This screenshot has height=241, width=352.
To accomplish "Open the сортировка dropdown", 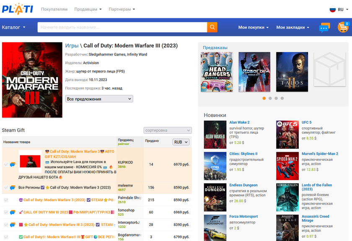I will [168, 130].
